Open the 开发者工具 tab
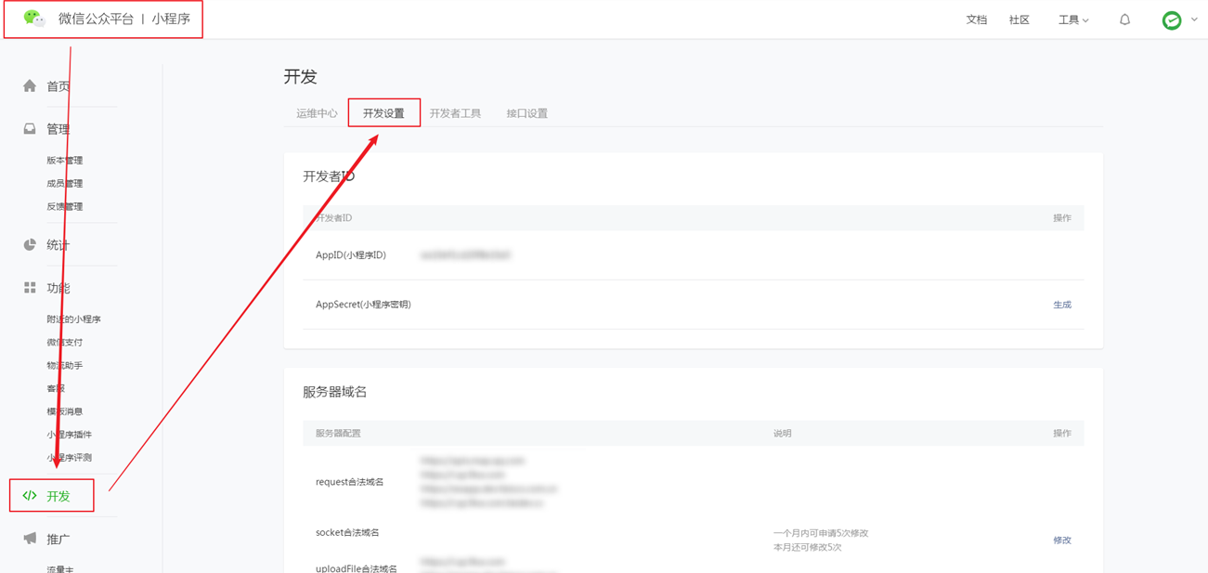1208x573 pixels. click(x=455, y=113)
